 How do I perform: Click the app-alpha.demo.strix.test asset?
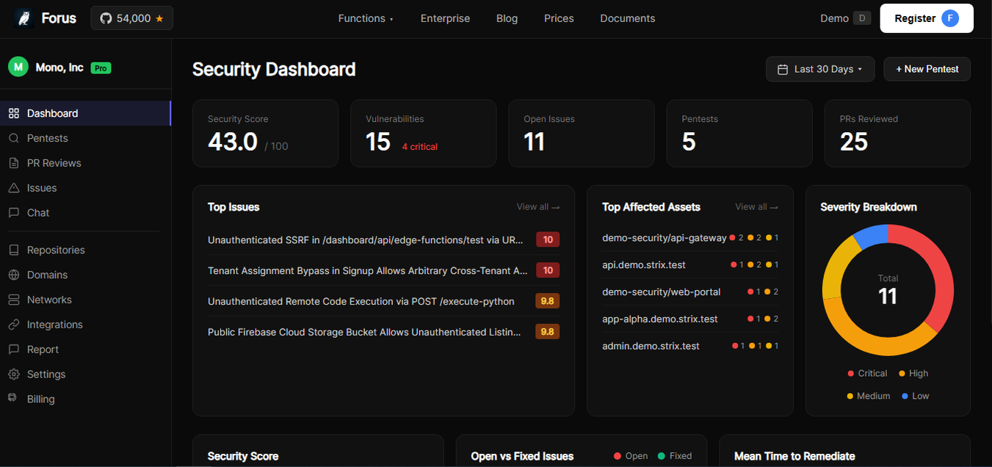point(690,319)
